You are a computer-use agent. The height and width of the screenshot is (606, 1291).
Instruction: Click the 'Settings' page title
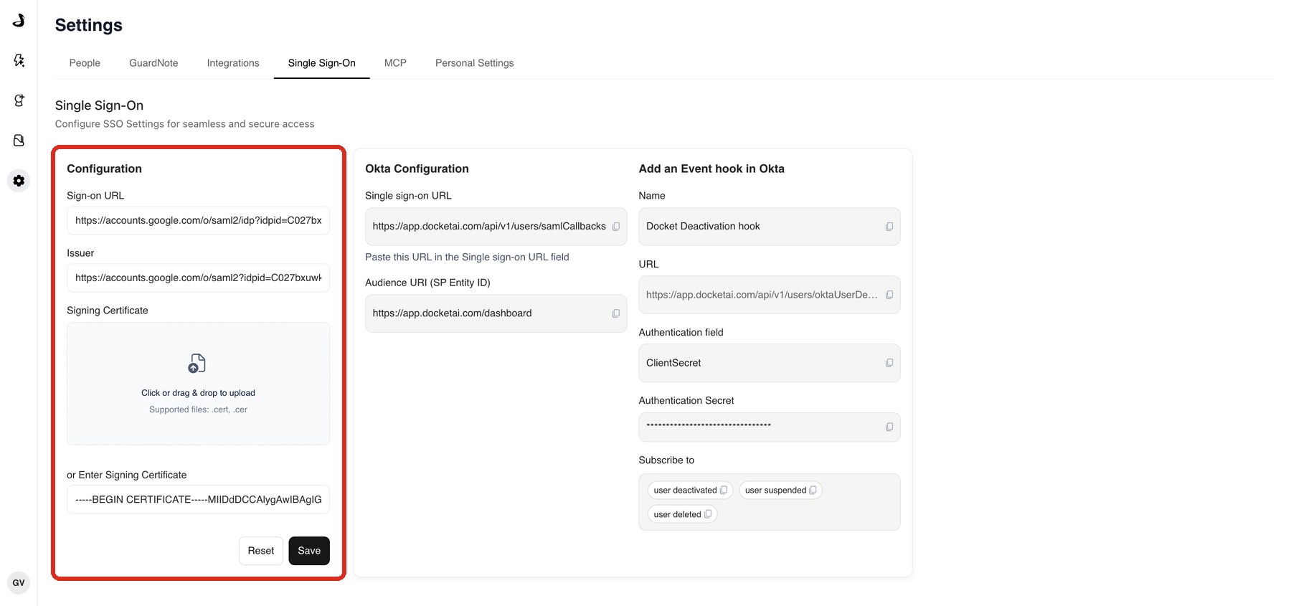pos(89,25)
